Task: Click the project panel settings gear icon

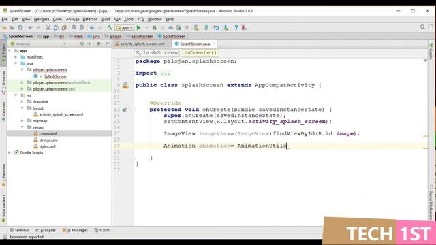Action: 98,44
